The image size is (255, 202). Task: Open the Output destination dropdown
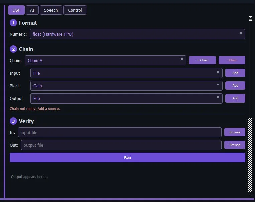click(x=126, y=98)
